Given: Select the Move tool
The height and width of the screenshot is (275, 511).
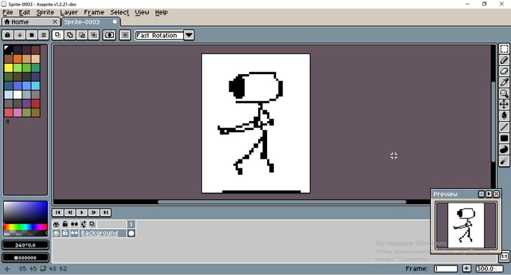Looking at the screenshot, I should [504, 105].
